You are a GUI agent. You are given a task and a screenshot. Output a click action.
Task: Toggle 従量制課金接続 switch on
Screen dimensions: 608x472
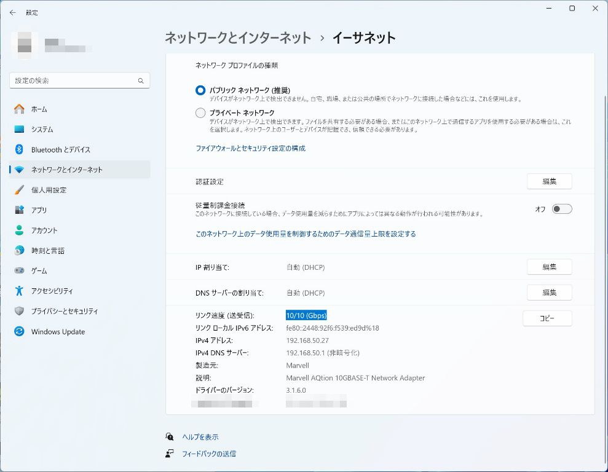point(561,209)
